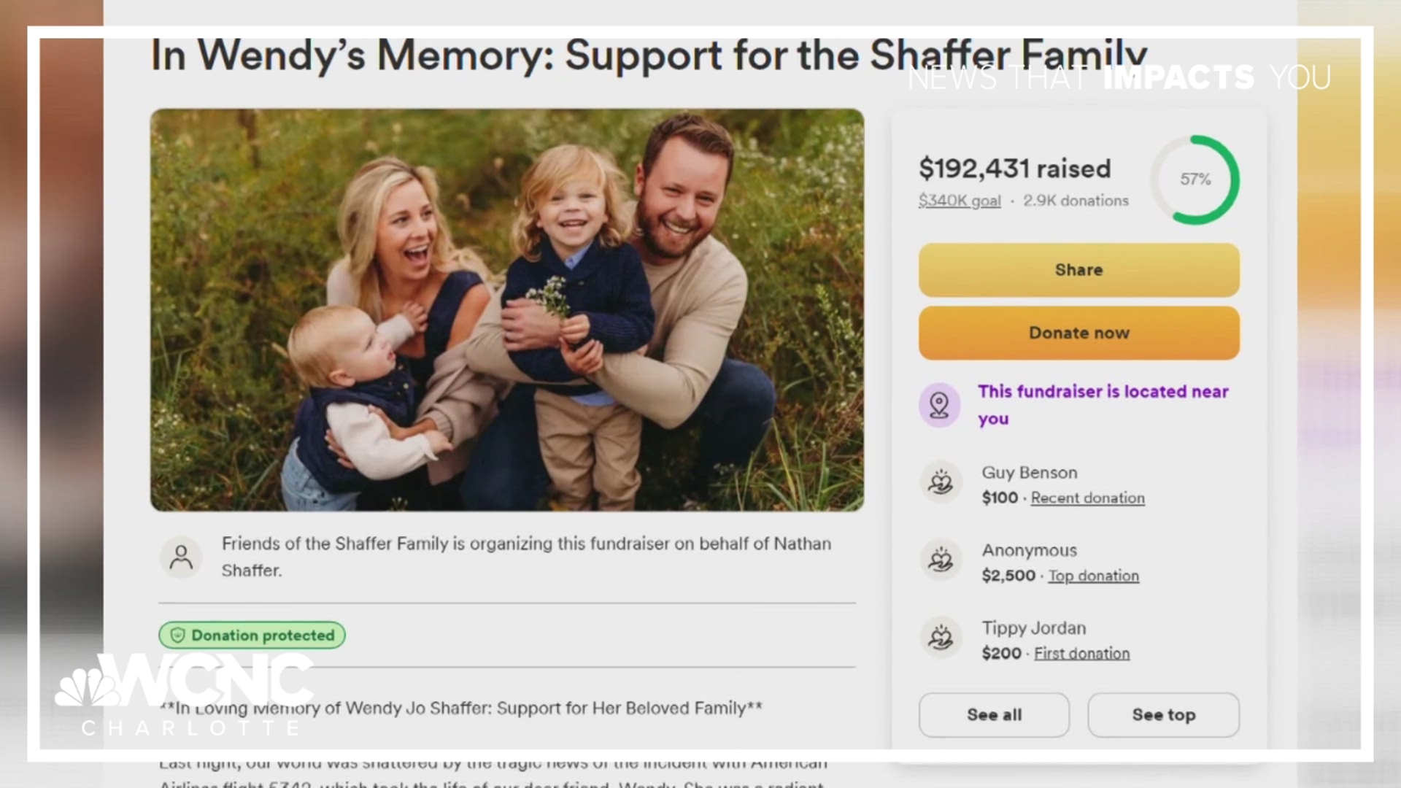Click the organizer profile avatar icon

pyautogui.click(x=181, y=557)
